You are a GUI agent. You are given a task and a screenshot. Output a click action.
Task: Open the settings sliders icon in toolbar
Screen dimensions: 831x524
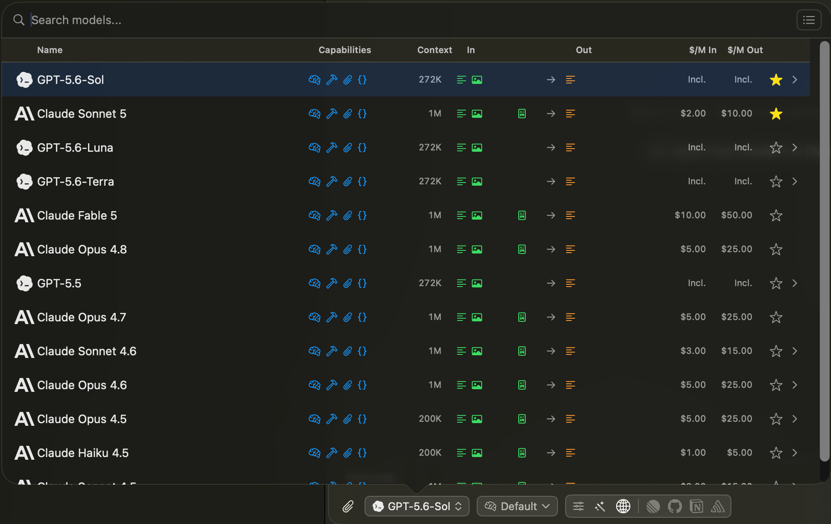click(x=578, y=506)
